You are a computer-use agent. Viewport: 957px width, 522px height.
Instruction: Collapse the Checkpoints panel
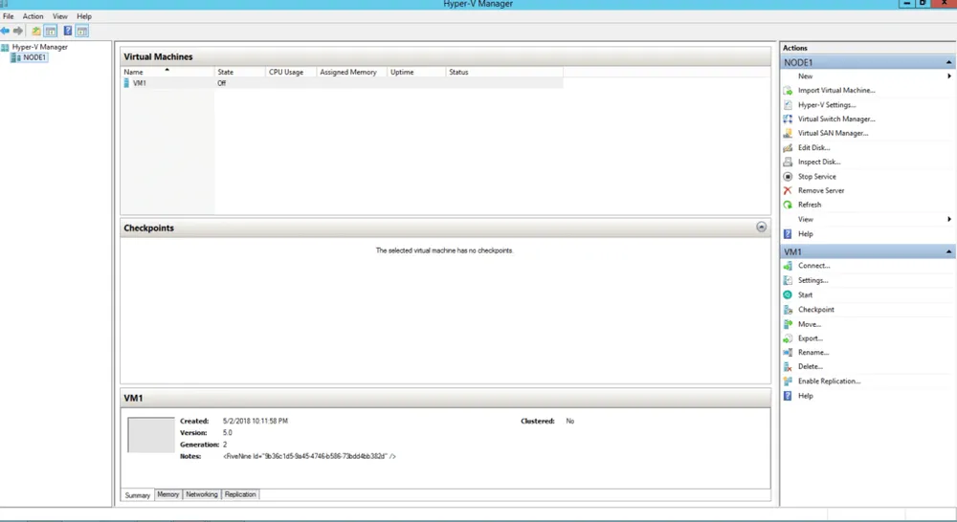click(x=762, y=228)
